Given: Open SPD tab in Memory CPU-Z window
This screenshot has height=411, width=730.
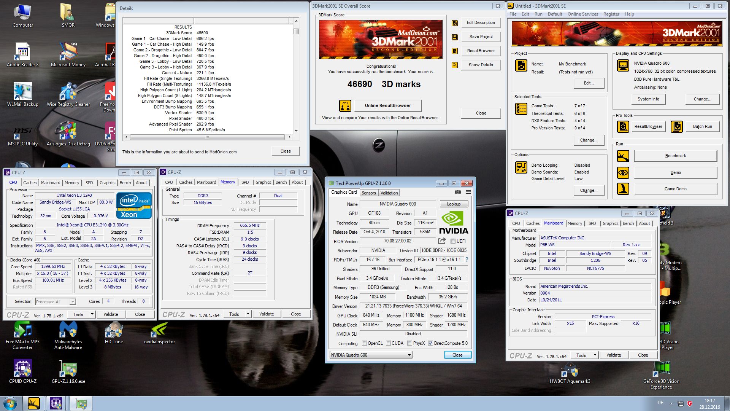Looking at the screenshot, I should pos(245,183).
